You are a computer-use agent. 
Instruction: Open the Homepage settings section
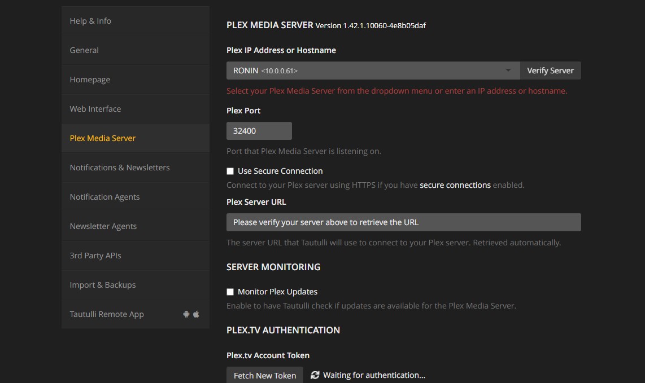(136, 80)
